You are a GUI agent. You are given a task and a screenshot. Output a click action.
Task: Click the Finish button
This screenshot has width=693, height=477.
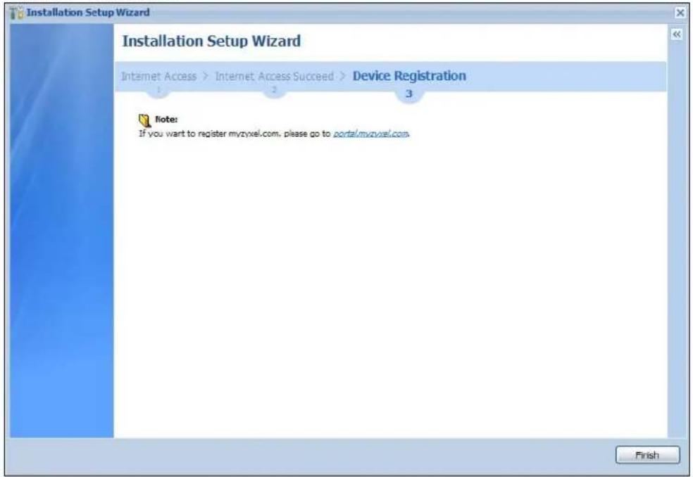tap(647, 455)
